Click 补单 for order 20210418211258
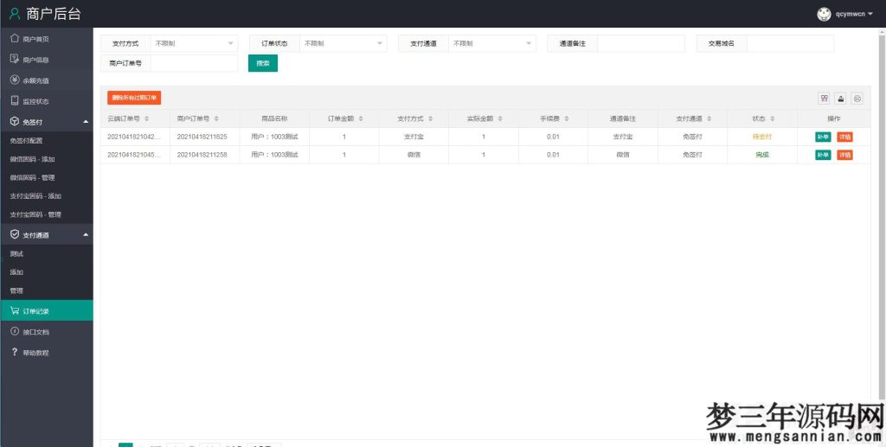The height and width of the screenshot is (447, 886). coord(823,155)
